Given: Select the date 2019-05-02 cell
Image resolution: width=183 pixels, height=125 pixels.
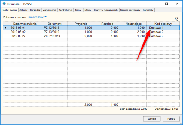Looking at the screenshot, I should point(25,32).
